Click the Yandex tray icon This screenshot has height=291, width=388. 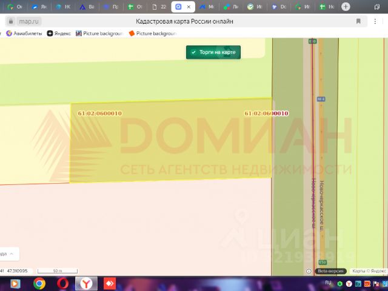tap(349, 284)
